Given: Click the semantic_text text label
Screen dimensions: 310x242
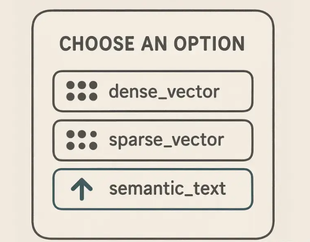Looking at the screenshot, I should coord(167,188).
